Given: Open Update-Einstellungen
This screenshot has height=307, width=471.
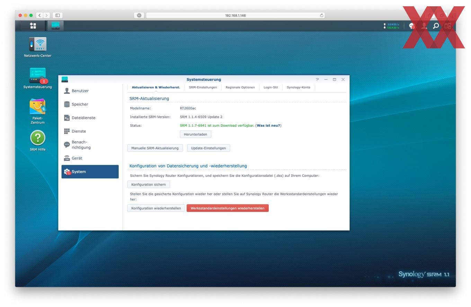Looking at the screenshot, I should tap(208, 148).
